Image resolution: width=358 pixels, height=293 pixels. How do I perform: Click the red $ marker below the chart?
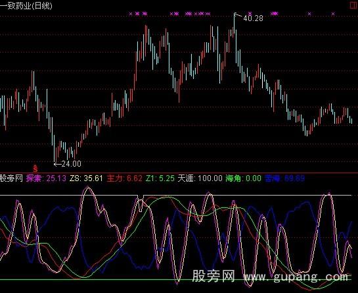click(x=35, y=169)
